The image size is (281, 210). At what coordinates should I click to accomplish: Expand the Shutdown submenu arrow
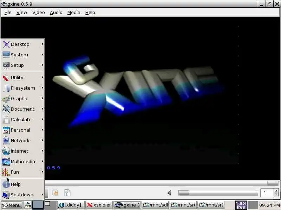tap(43, 195)
